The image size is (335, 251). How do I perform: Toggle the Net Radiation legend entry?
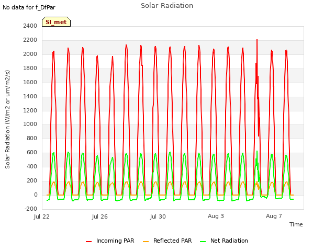point(224,241)
